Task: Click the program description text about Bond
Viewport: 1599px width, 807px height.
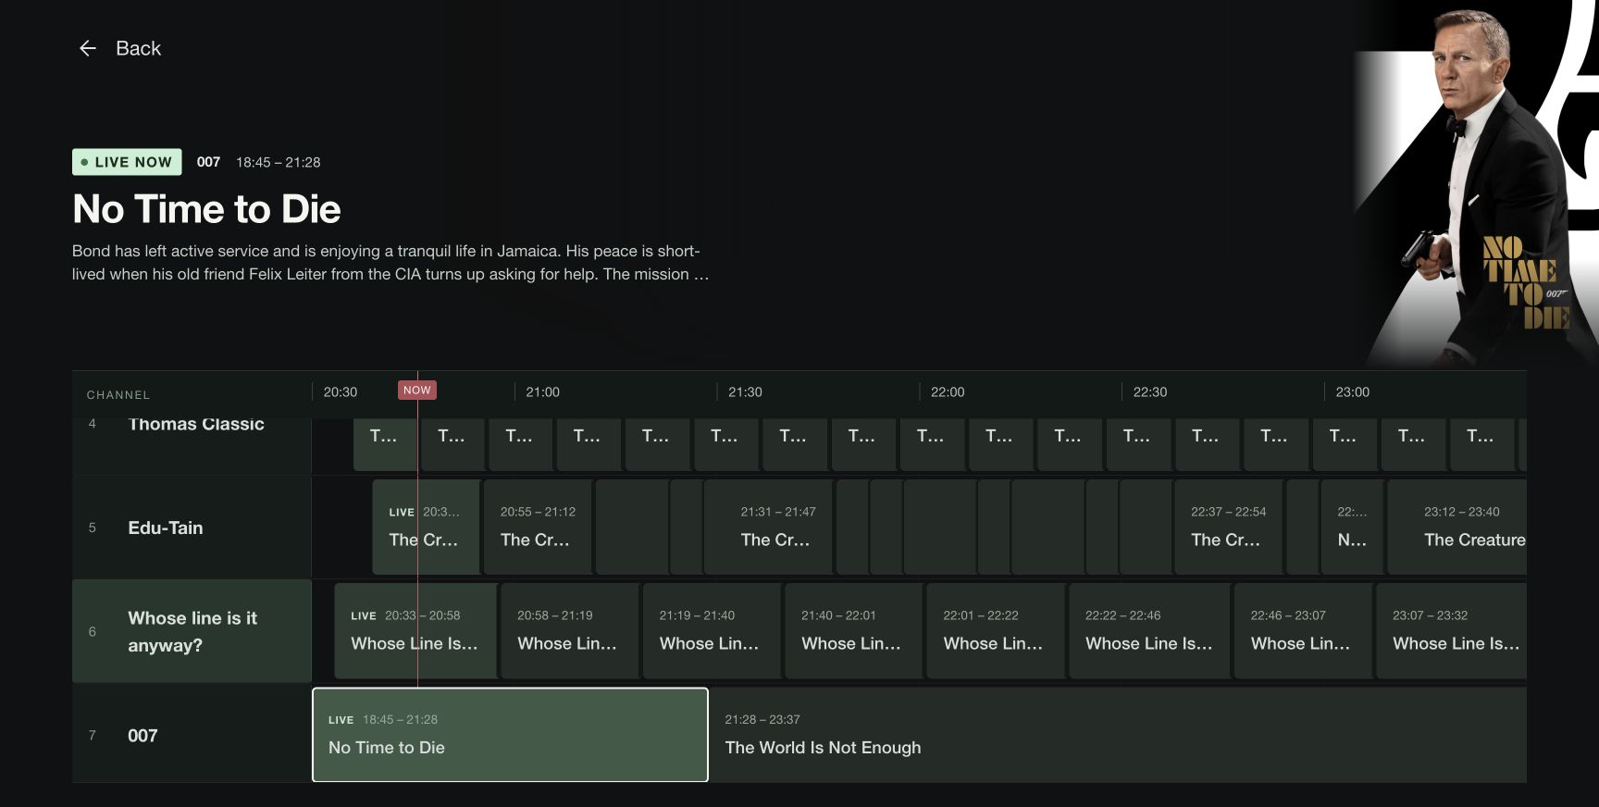Action: (x=390, y=263)
